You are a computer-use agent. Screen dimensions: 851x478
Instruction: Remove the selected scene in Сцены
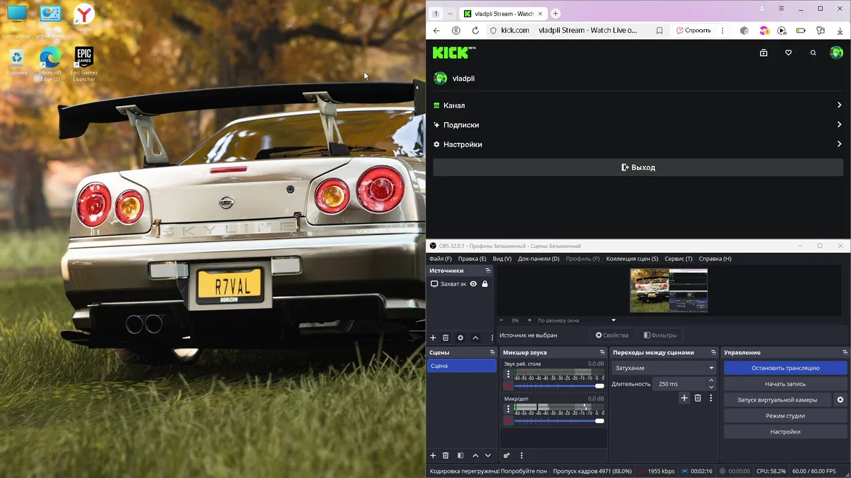446,455
